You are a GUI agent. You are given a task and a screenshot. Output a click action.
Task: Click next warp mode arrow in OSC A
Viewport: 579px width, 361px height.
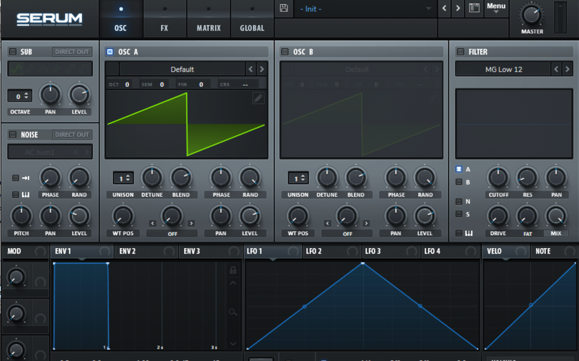point(191,223)
